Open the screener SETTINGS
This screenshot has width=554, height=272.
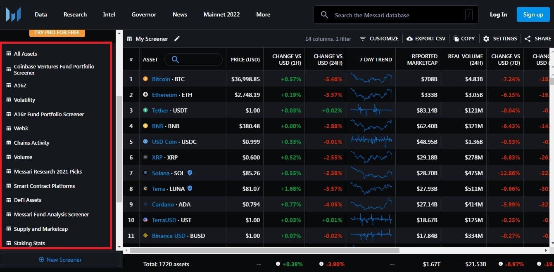click(500, 39)
